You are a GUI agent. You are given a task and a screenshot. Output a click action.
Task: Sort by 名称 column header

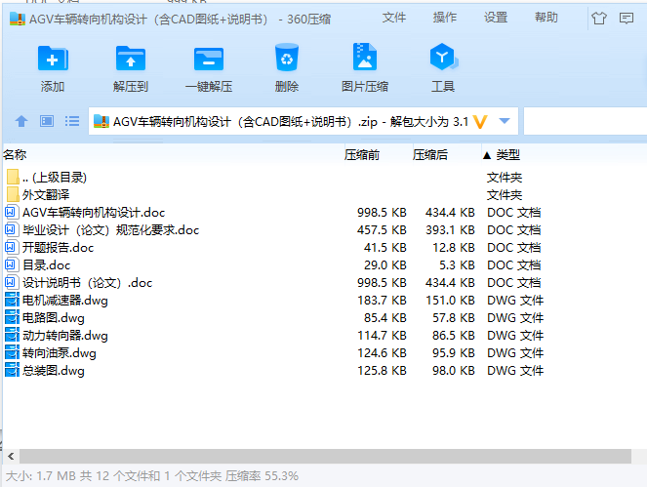pyautogui.click(x=15, y=155)
